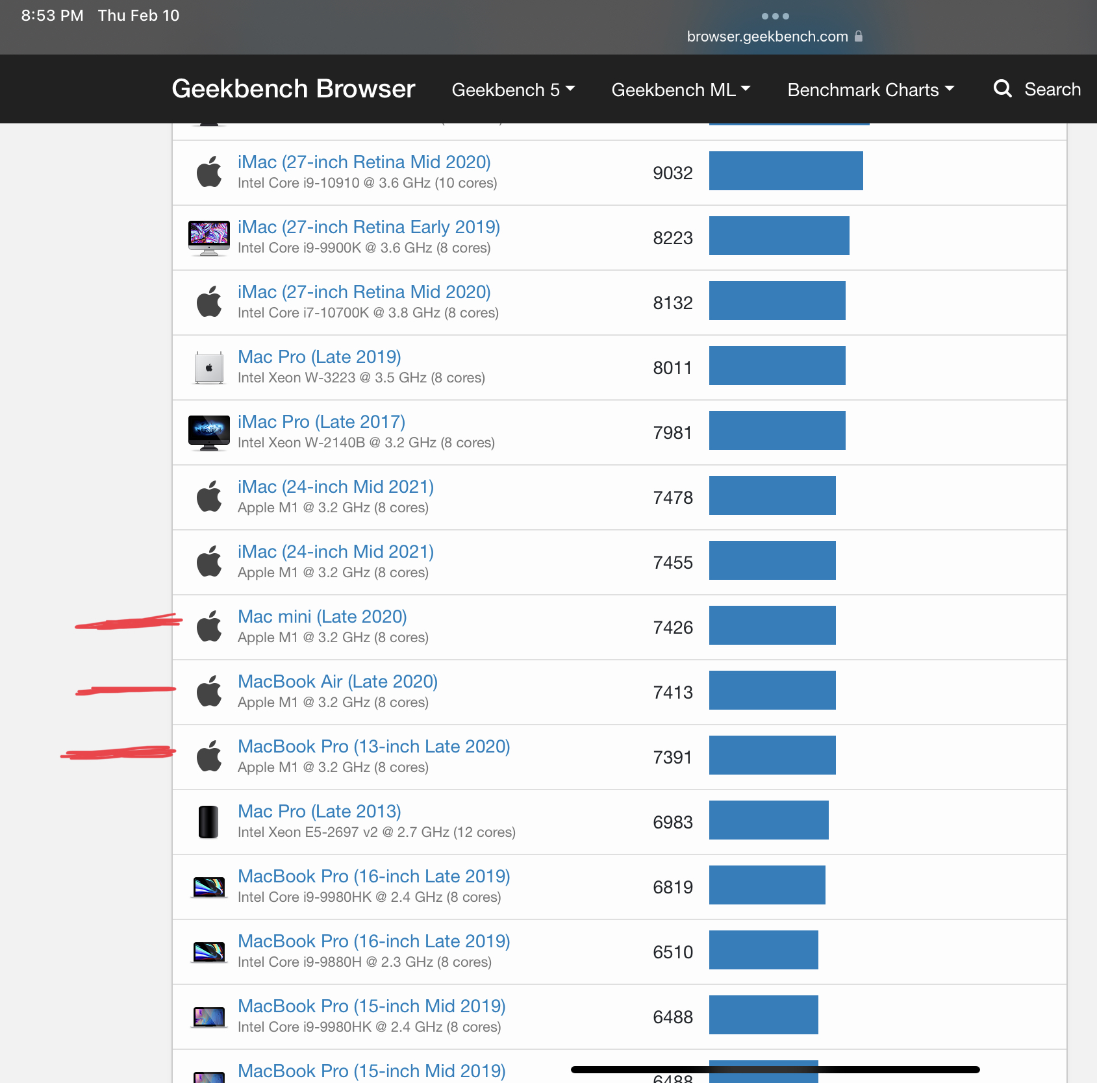Click the Intel Core i9-9900K processor text
Viewport: 1097px width, 1083px height.
point(364,248)
